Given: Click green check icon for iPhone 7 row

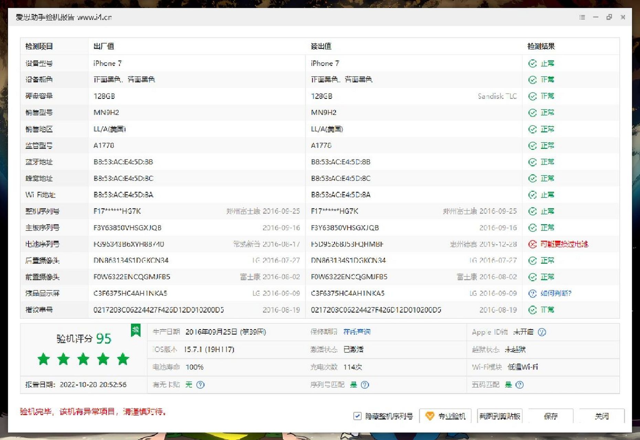Looking at the screenshot, I should 533,63.
